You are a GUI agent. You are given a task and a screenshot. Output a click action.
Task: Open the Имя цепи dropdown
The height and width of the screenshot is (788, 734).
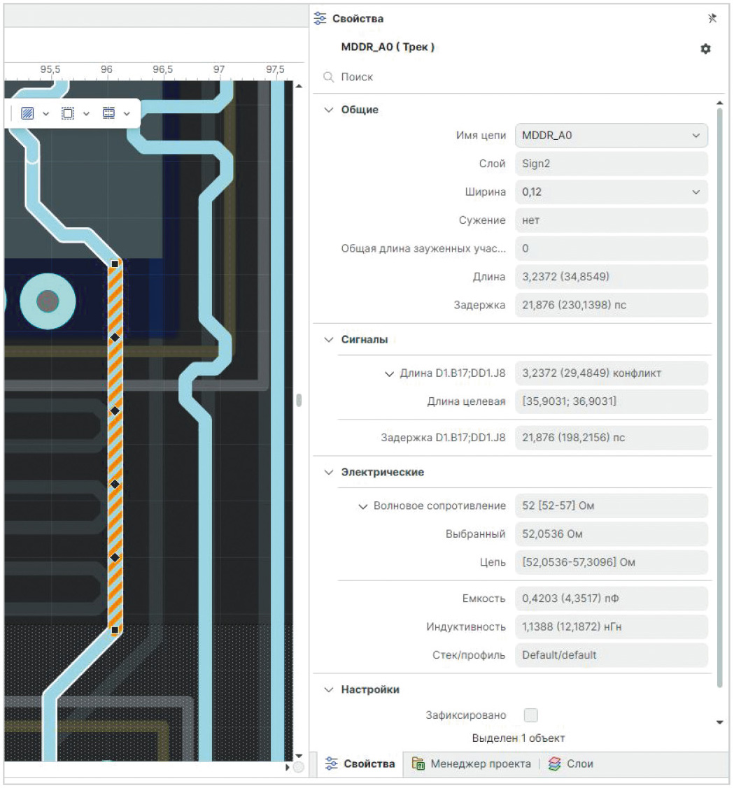(695, 136)
